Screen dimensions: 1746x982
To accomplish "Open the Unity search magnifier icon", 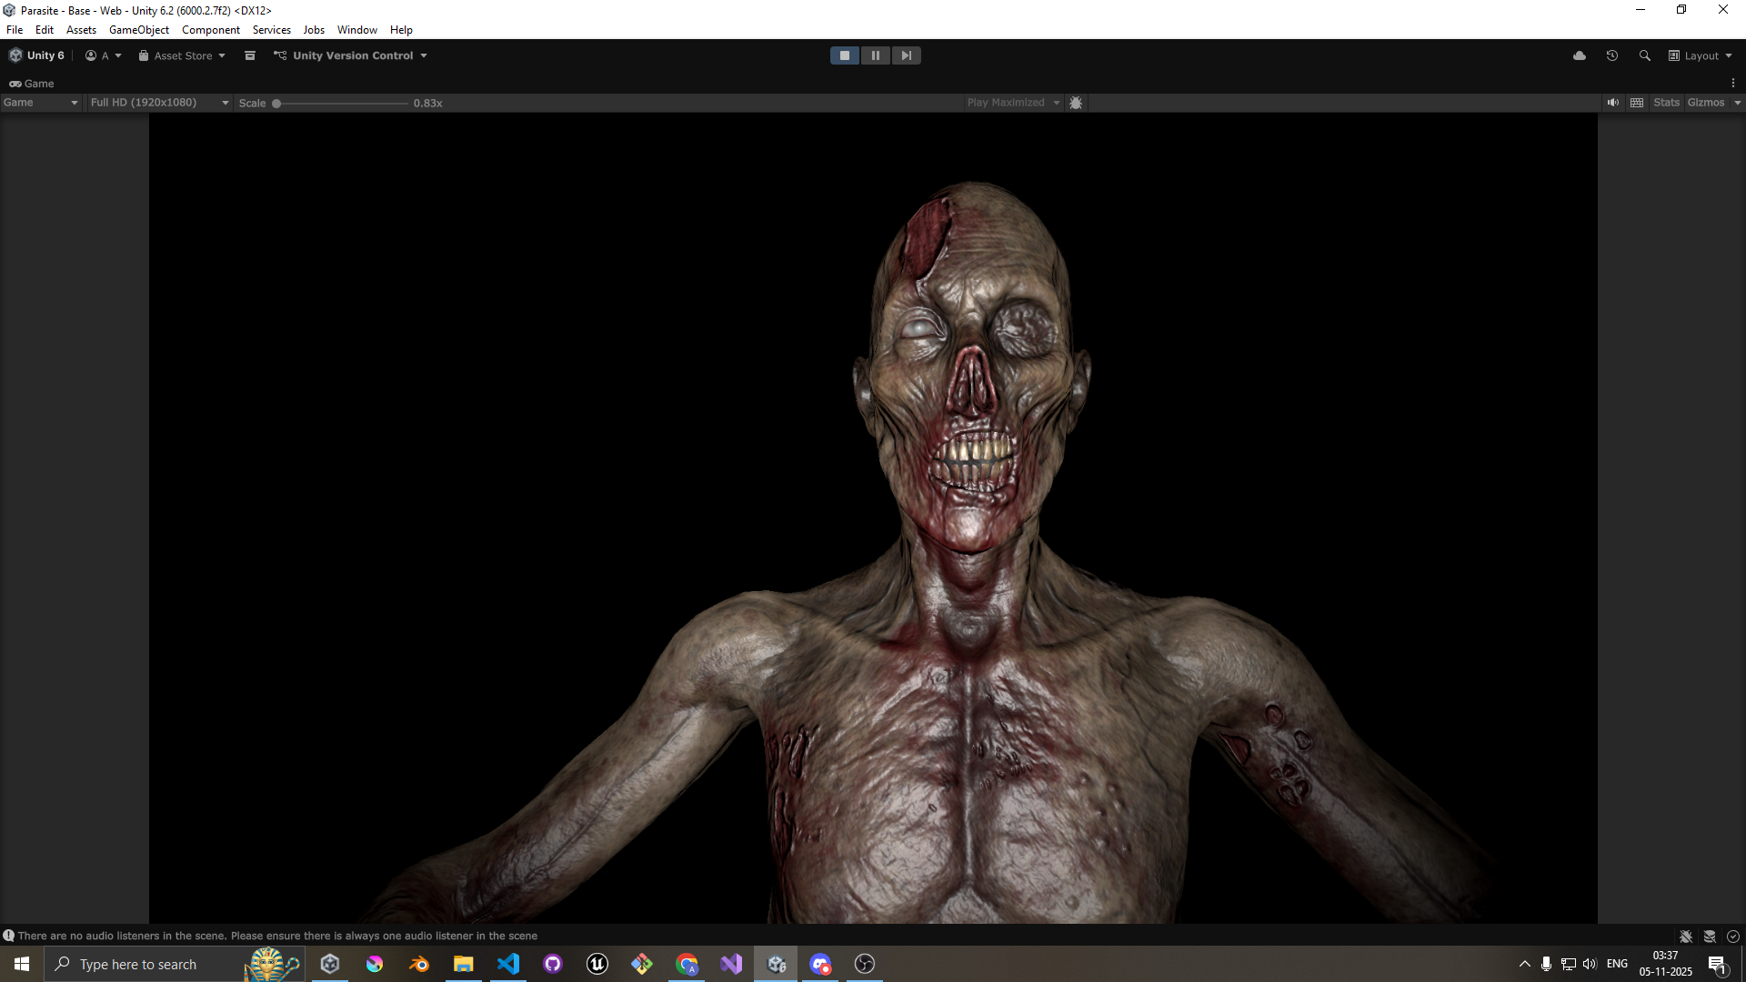I will point(1644,55).
